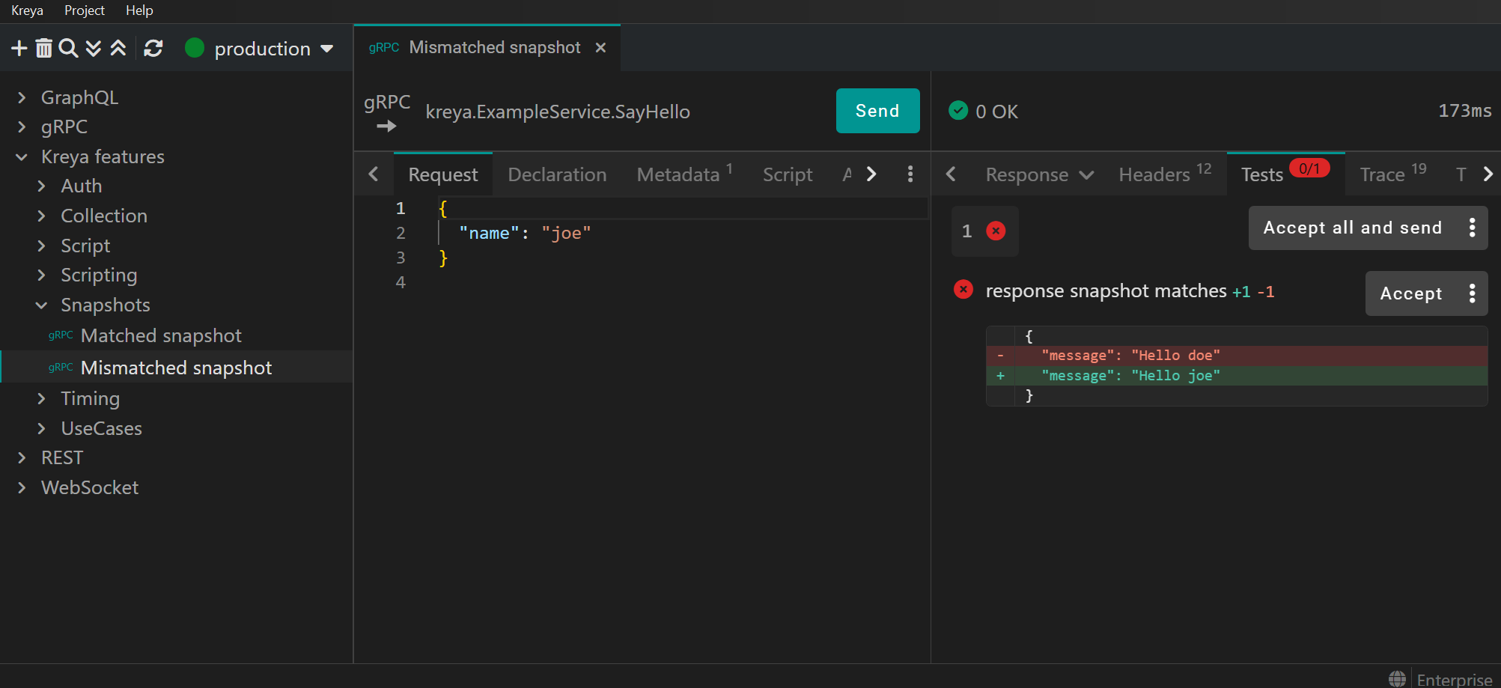Click the globe icon in status bar
The width and height of the screenshot is (1501, 688).
click(x=1397, y=678)
